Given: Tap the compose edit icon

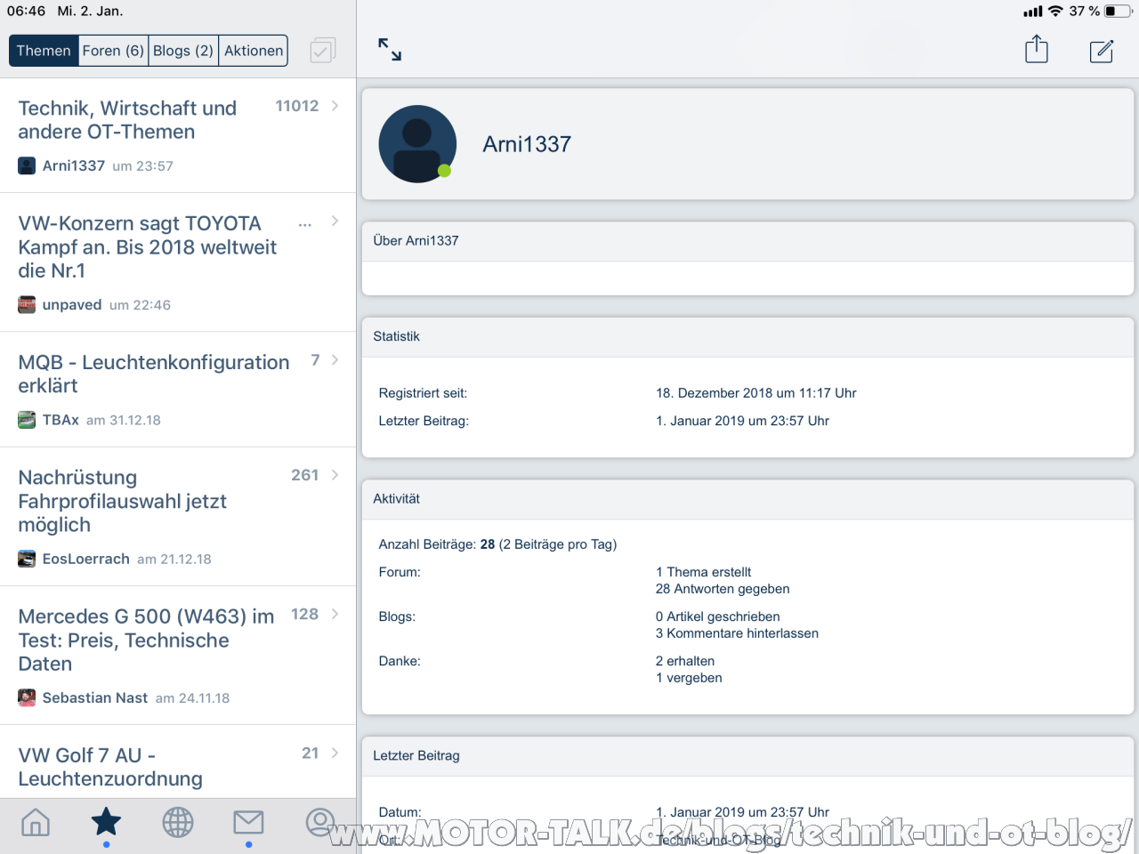Looking at the screenshot, I should [x=1102, y=51].
